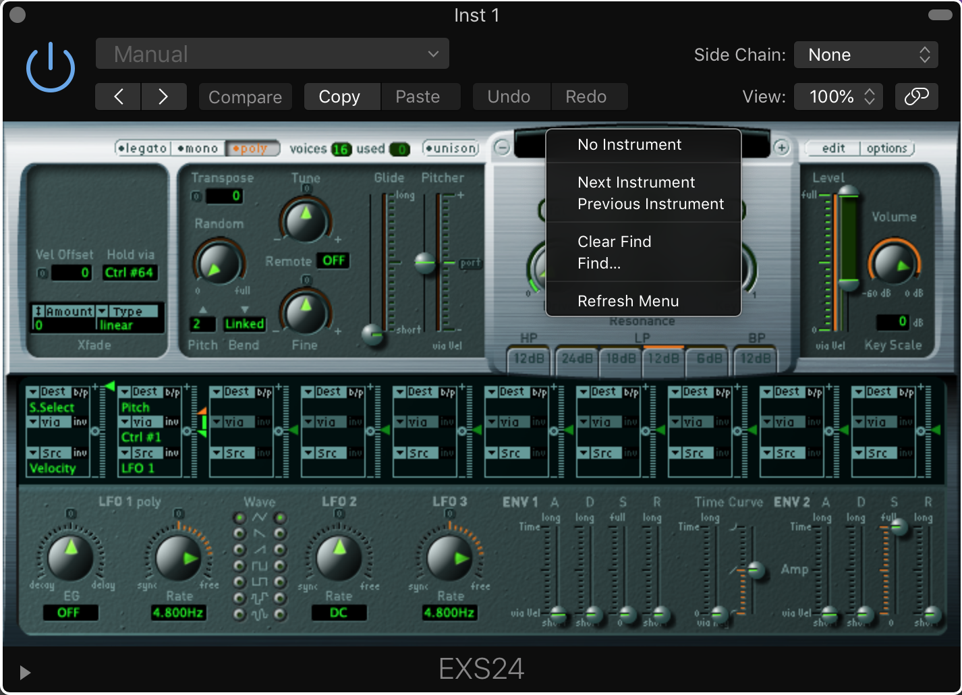Click the Glide slider handle
This screenshot has width=962, height=695.
pos(372,334)
